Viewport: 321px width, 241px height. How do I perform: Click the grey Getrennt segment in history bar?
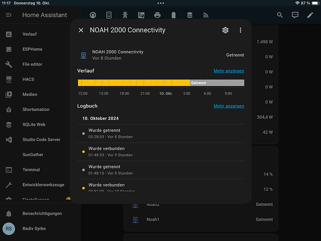click(217, 83)
